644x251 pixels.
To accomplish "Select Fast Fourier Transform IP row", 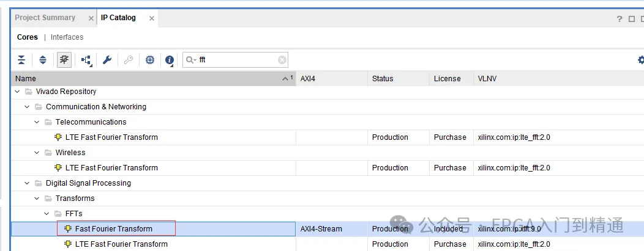I will point(328,229).
